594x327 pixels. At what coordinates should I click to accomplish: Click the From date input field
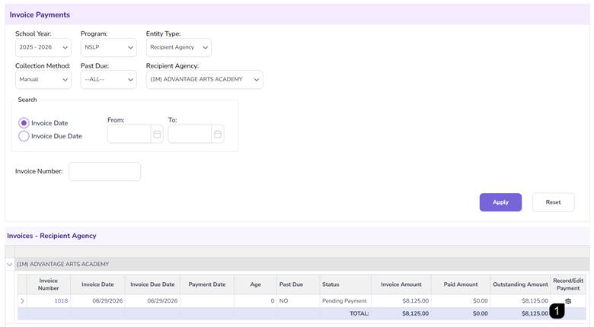coord(129,134)
